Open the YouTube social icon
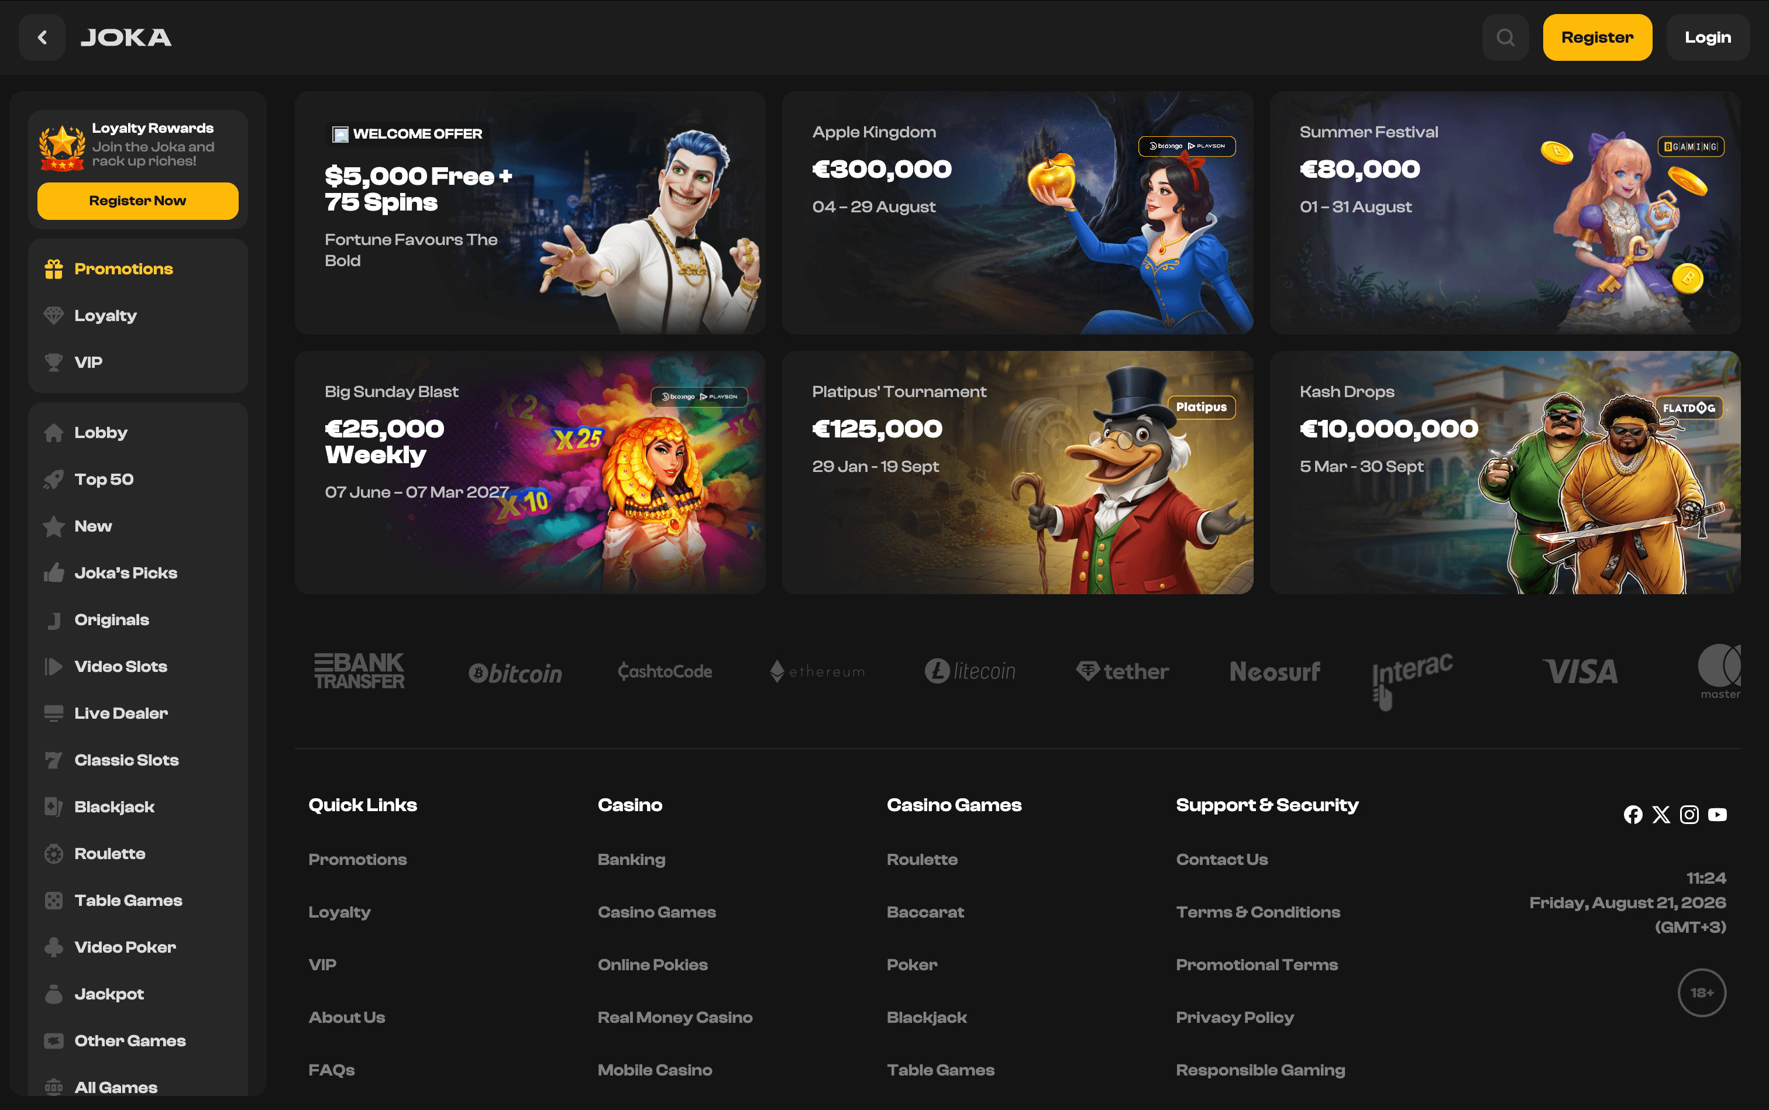This screenshot has width=1769, height=1110. coord(1718,815)
